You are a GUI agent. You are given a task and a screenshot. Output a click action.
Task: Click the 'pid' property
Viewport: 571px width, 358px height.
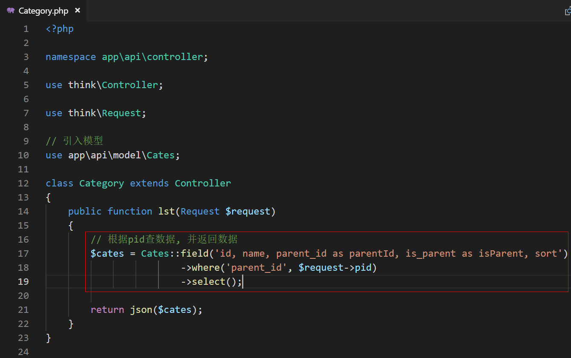click(363, 268)
